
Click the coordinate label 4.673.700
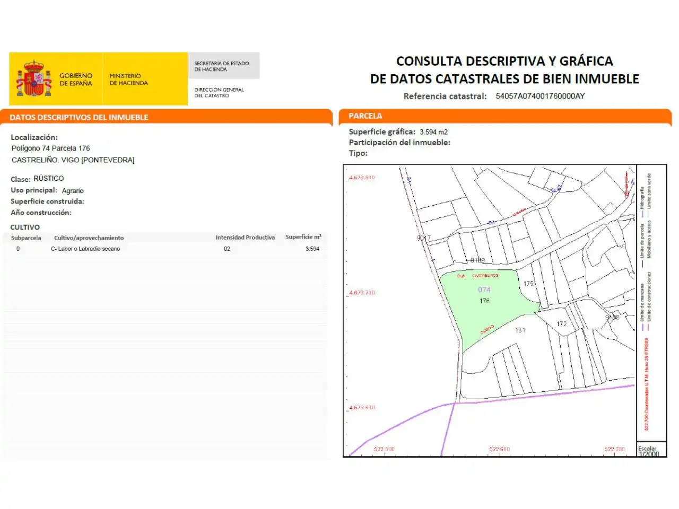click(362, 293)
